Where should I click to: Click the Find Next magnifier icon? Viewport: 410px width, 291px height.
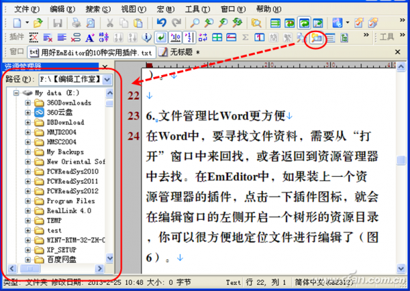coord(223,23)
